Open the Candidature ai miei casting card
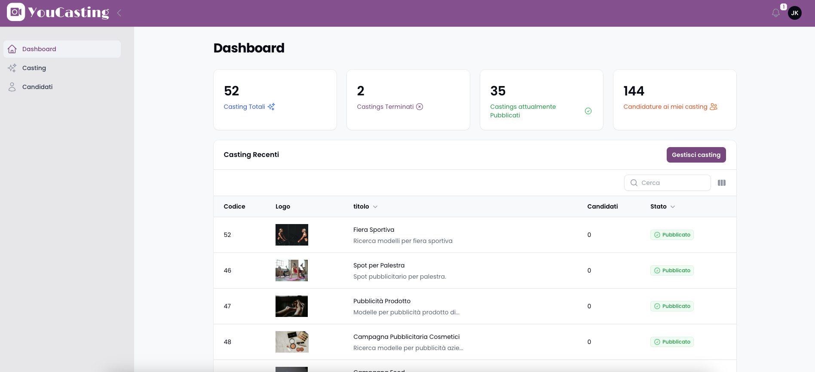 (x=674, y=100)
